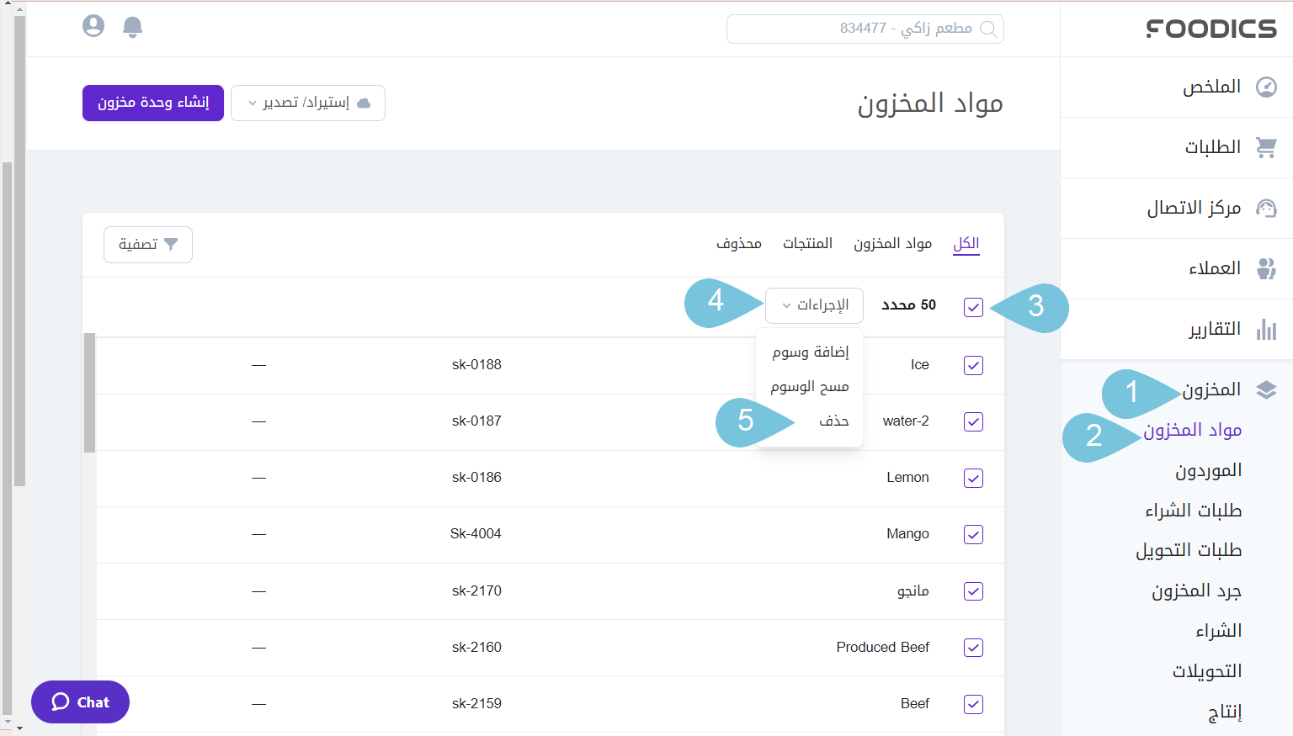This screenshot has height=736, width=1293.
Task: Open the Chat support button
Action: coord(81,702)
